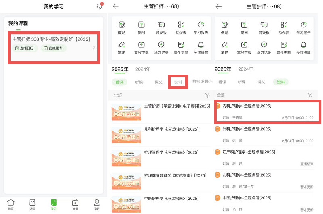
Task: Tap the 主管护师《学霸计划》电子资料 thumbnail
Action: coord(126,112)
